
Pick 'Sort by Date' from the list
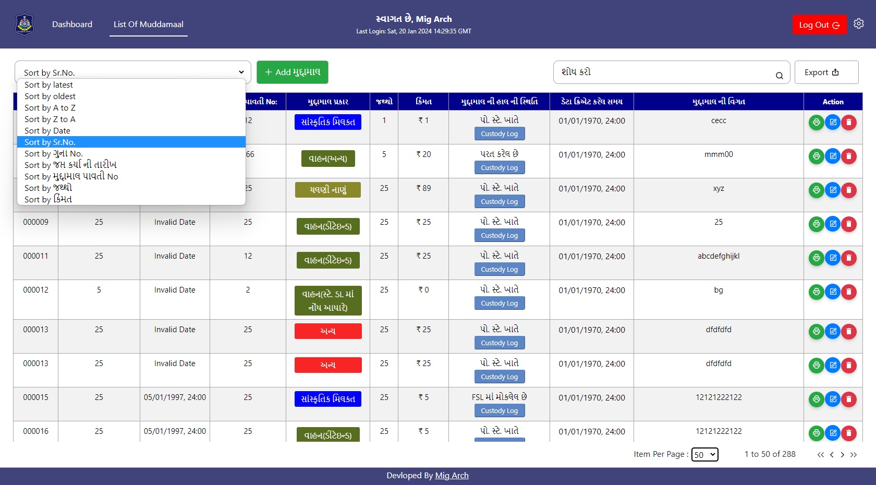(x=47, y=131)
